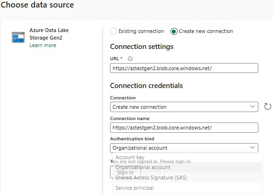Click the URL input field

point(184,68)
